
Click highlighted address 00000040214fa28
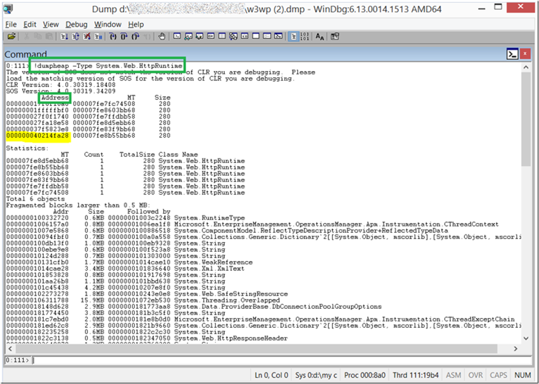(x=37, y=136)
